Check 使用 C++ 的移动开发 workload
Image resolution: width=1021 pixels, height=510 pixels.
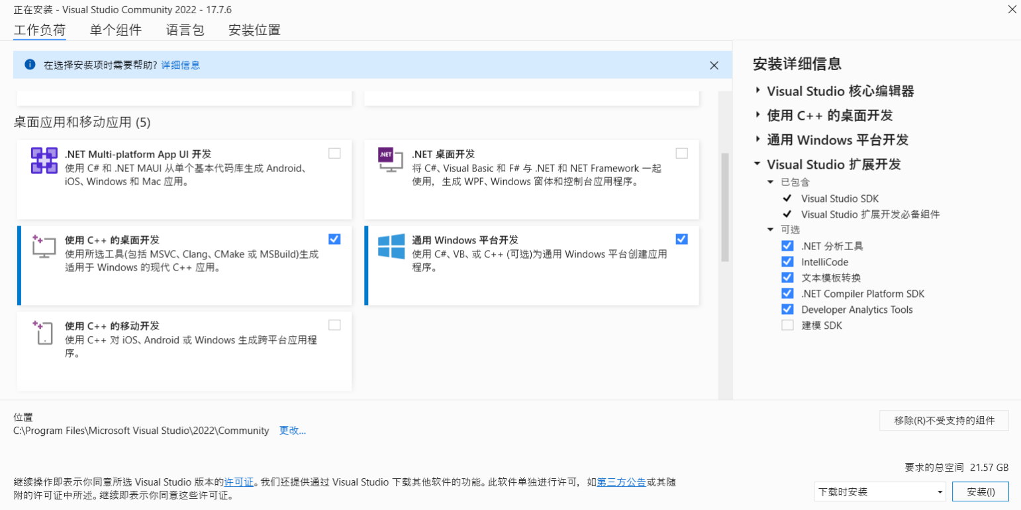(x=334, y=325)
